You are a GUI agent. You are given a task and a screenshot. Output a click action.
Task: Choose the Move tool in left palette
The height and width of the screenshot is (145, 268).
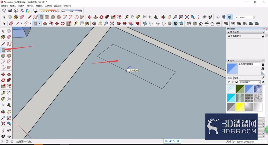point(3,74)
